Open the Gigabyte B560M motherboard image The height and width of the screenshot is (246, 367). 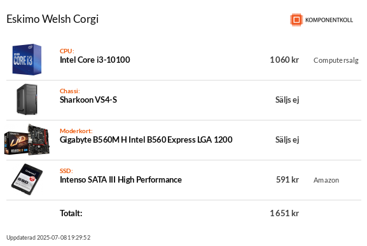[x=27, y=139]
